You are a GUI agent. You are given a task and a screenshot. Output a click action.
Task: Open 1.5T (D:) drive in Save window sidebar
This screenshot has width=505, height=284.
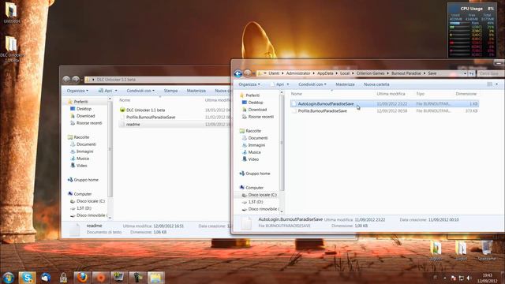(x=256, y=202)
